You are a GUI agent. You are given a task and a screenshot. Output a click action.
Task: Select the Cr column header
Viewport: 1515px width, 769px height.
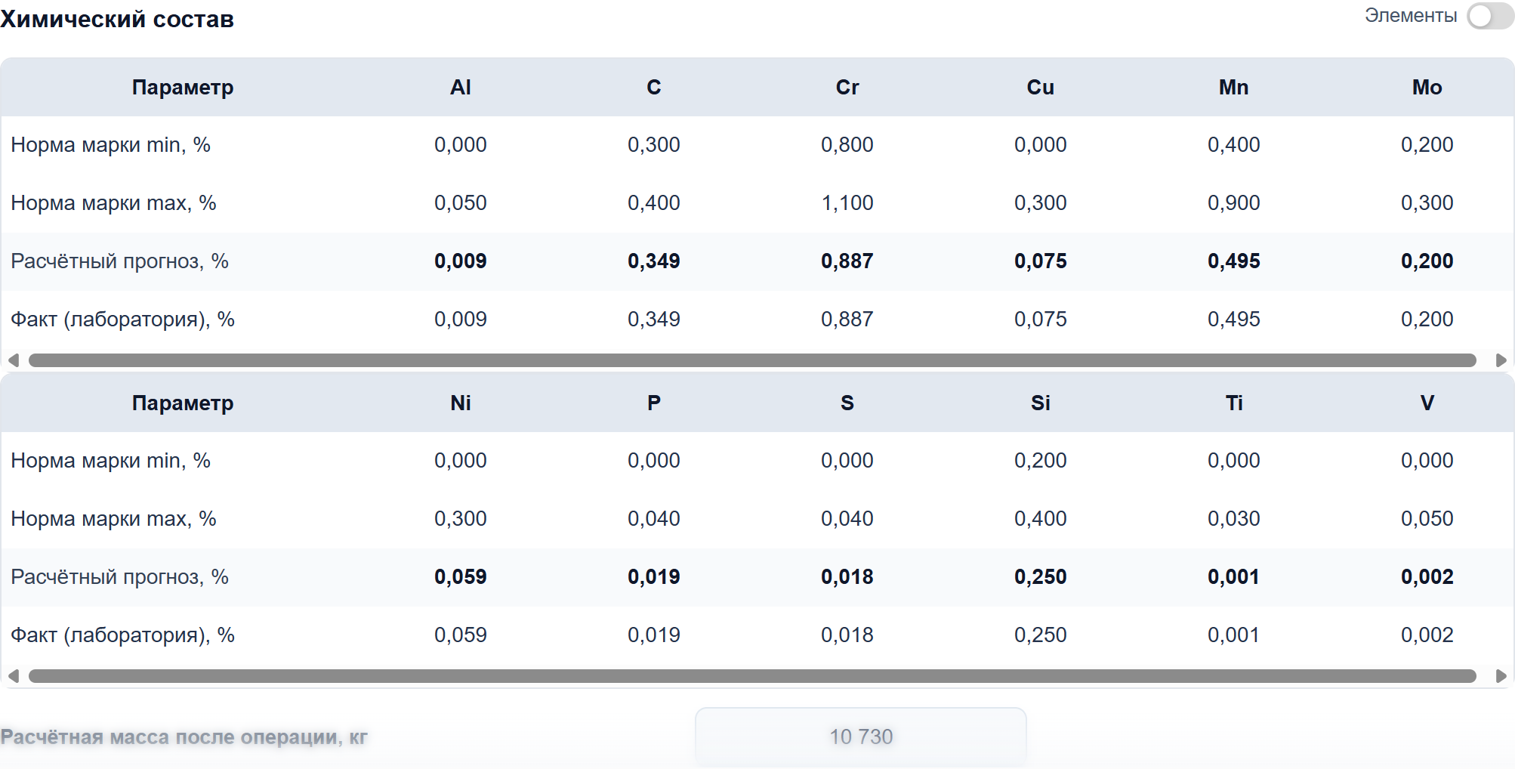pyautogui.click(x=847, y=88)
